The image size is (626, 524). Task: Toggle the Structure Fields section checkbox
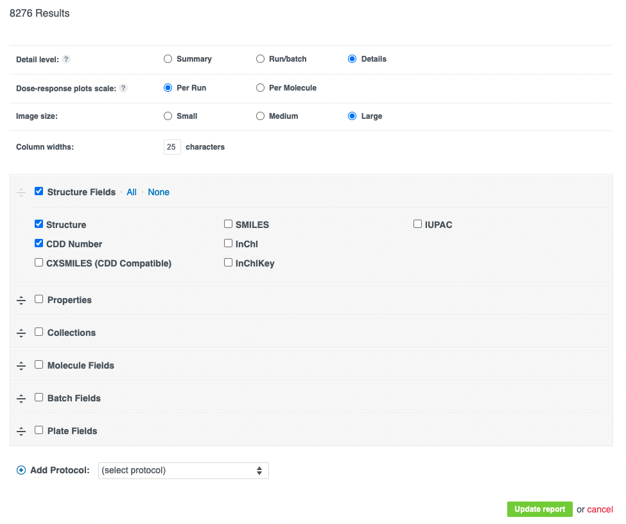(x=39, y=191)
